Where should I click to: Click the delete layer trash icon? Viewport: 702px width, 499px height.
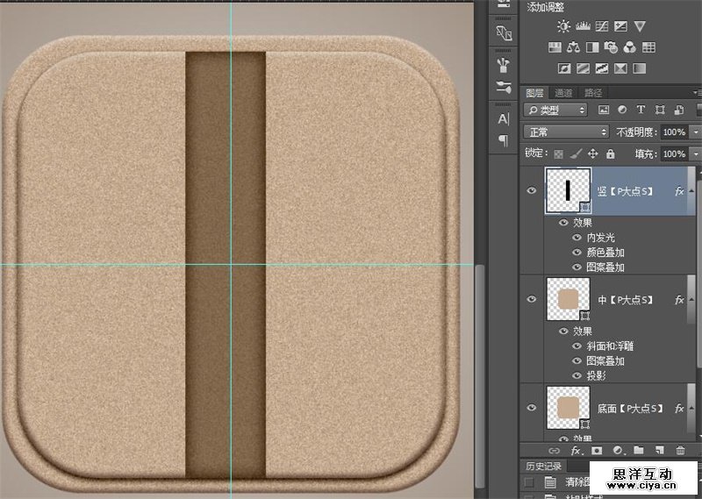[x=680, y=451]
